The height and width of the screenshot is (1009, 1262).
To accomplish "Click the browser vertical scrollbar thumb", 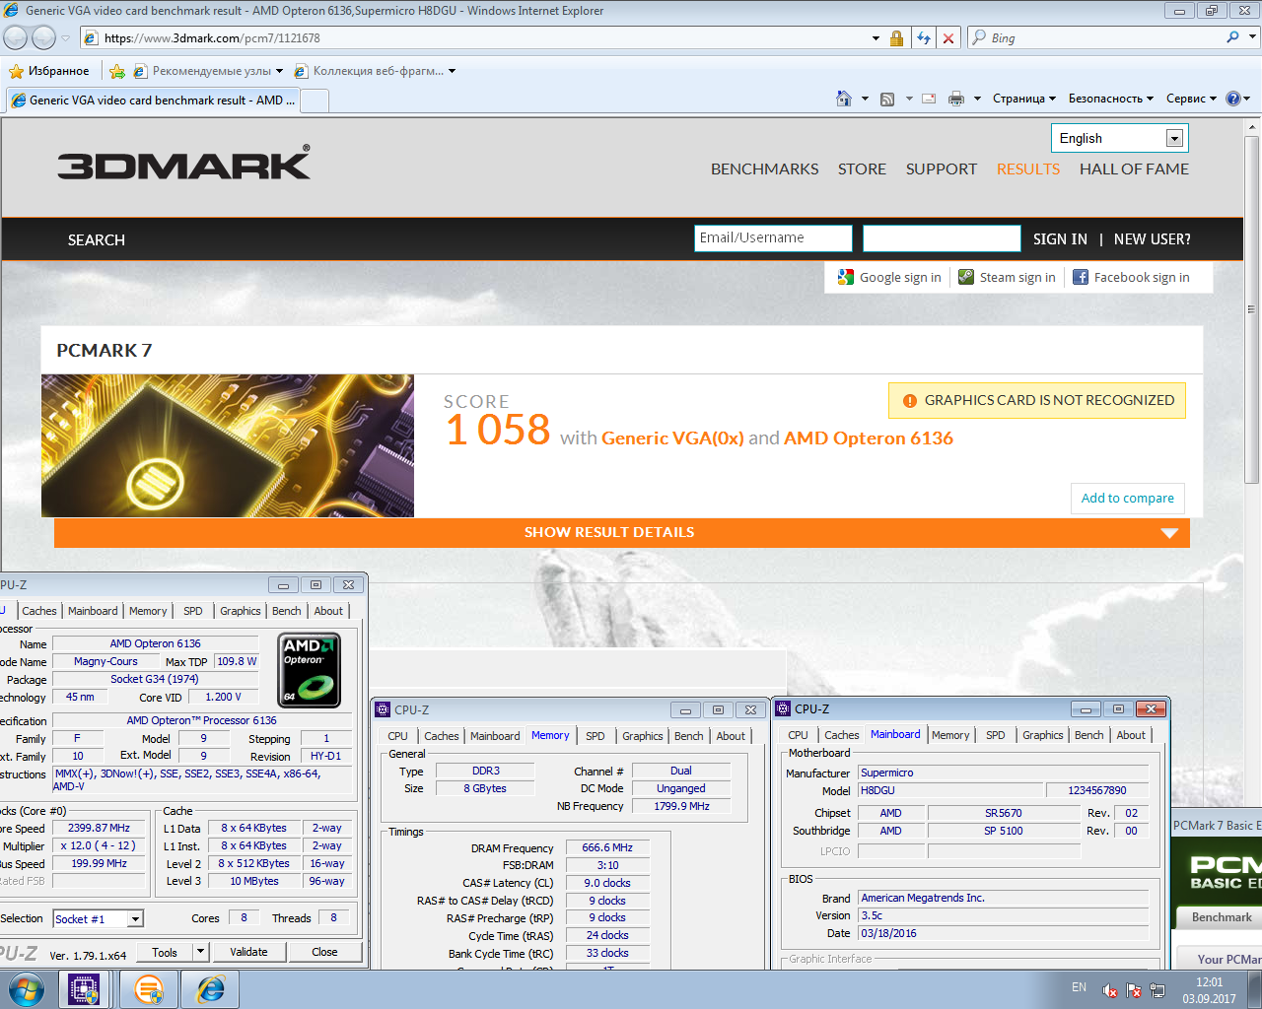I will click(x=1252, y=308).
